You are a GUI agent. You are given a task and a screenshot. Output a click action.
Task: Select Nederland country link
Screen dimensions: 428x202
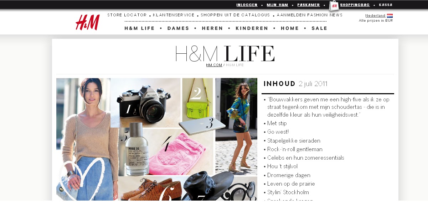point(375,16)
